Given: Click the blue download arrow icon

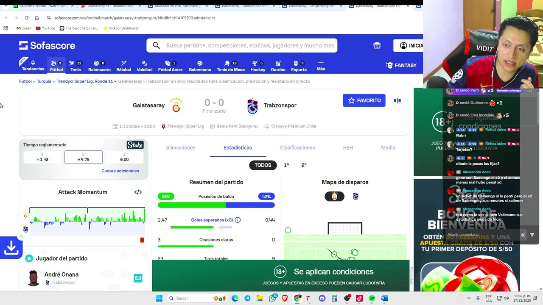Looking at the screenshot, I should tap(11, 248).
